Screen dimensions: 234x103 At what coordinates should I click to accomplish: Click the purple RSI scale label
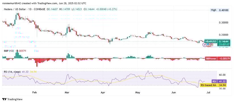[x=214, y=81]
